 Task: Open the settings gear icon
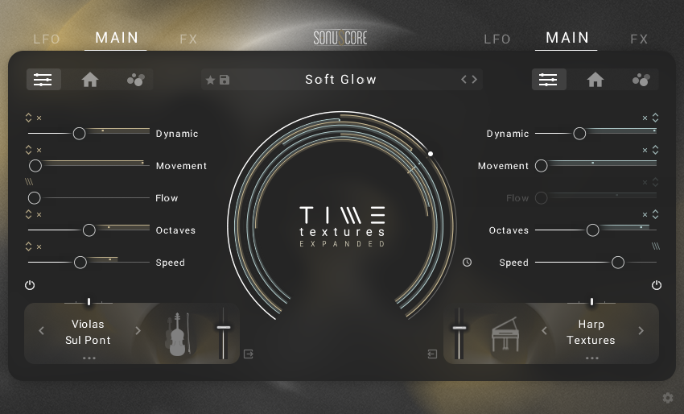667,397
